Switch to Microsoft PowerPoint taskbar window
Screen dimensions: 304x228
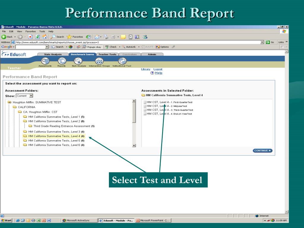click(153, 221)
